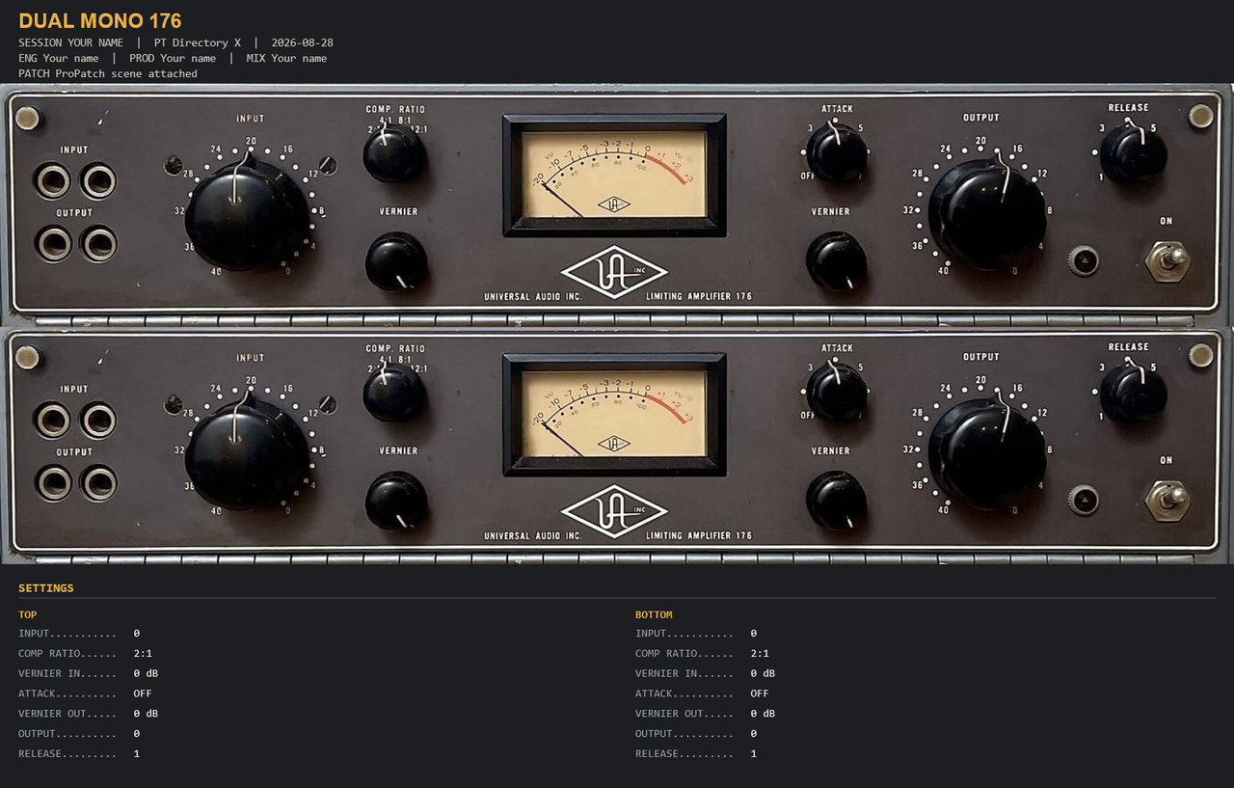The height and width of the screenshot is (788, 1234).
Task: Click the COMP. RATIO knob on the top unit
Action: coord(394,153)
